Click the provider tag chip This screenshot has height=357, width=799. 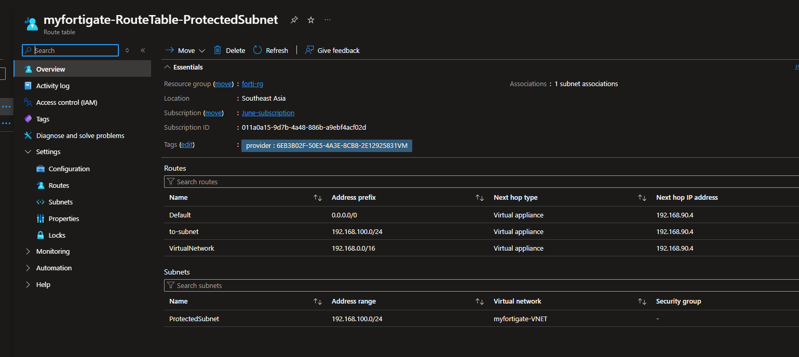coord(327,146)
